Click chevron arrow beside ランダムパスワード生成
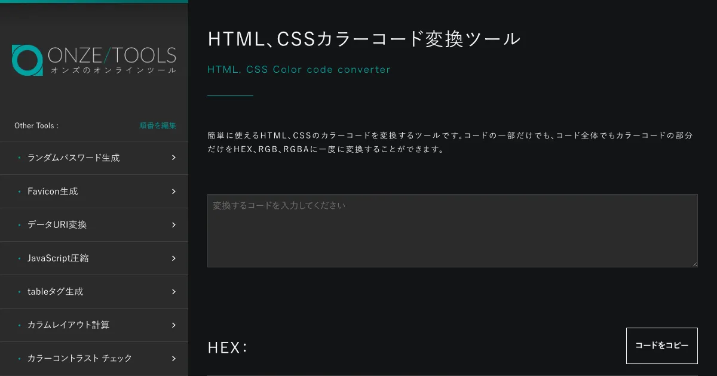 click(174, 158)
